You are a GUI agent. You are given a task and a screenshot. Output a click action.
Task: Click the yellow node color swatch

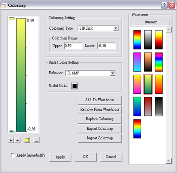(x=27, y=140)
